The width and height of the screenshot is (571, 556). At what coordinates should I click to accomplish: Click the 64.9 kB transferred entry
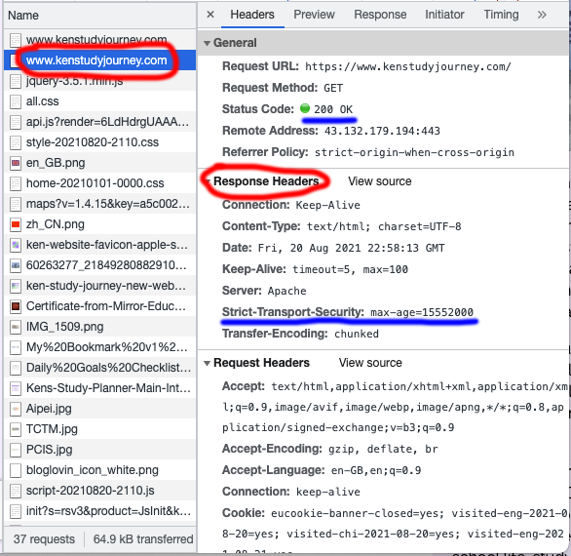click(x=143, y=539)
